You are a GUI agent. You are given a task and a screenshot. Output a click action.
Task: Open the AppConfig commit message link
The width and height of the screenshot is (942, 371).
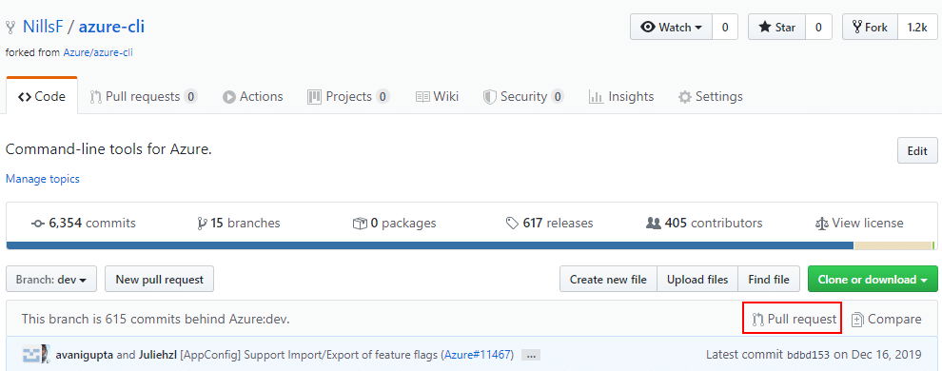pos(309,355)
